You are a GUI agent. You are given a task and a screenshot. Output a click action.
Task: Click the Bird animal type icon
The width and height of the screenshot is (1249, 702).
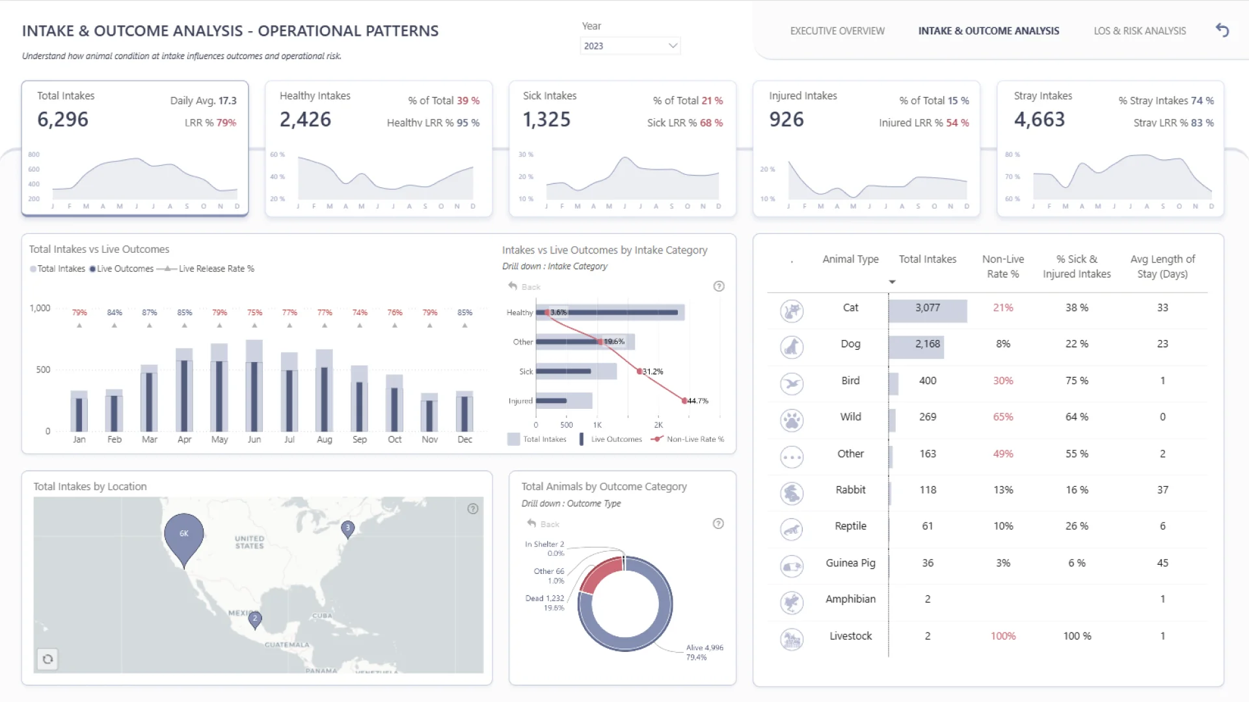click(x=792, y=383)
